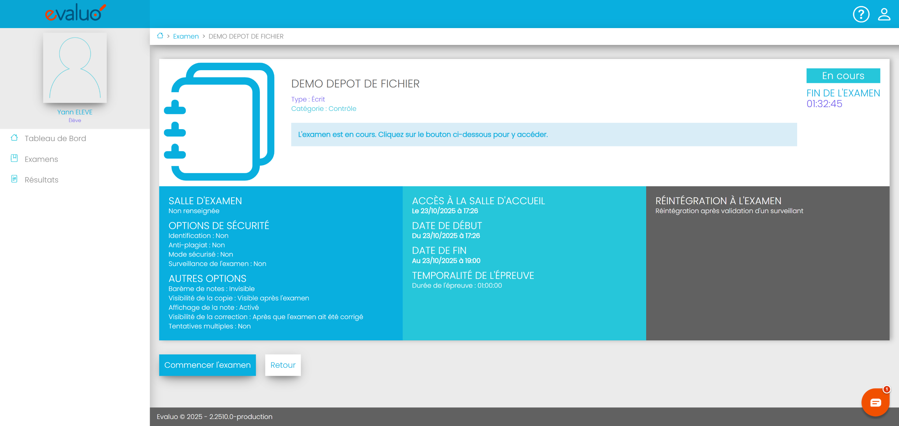This screenshot has height=426, width=899.
Task: Open Tableau de Bord menu item
Action: click(x=55, y=138)
